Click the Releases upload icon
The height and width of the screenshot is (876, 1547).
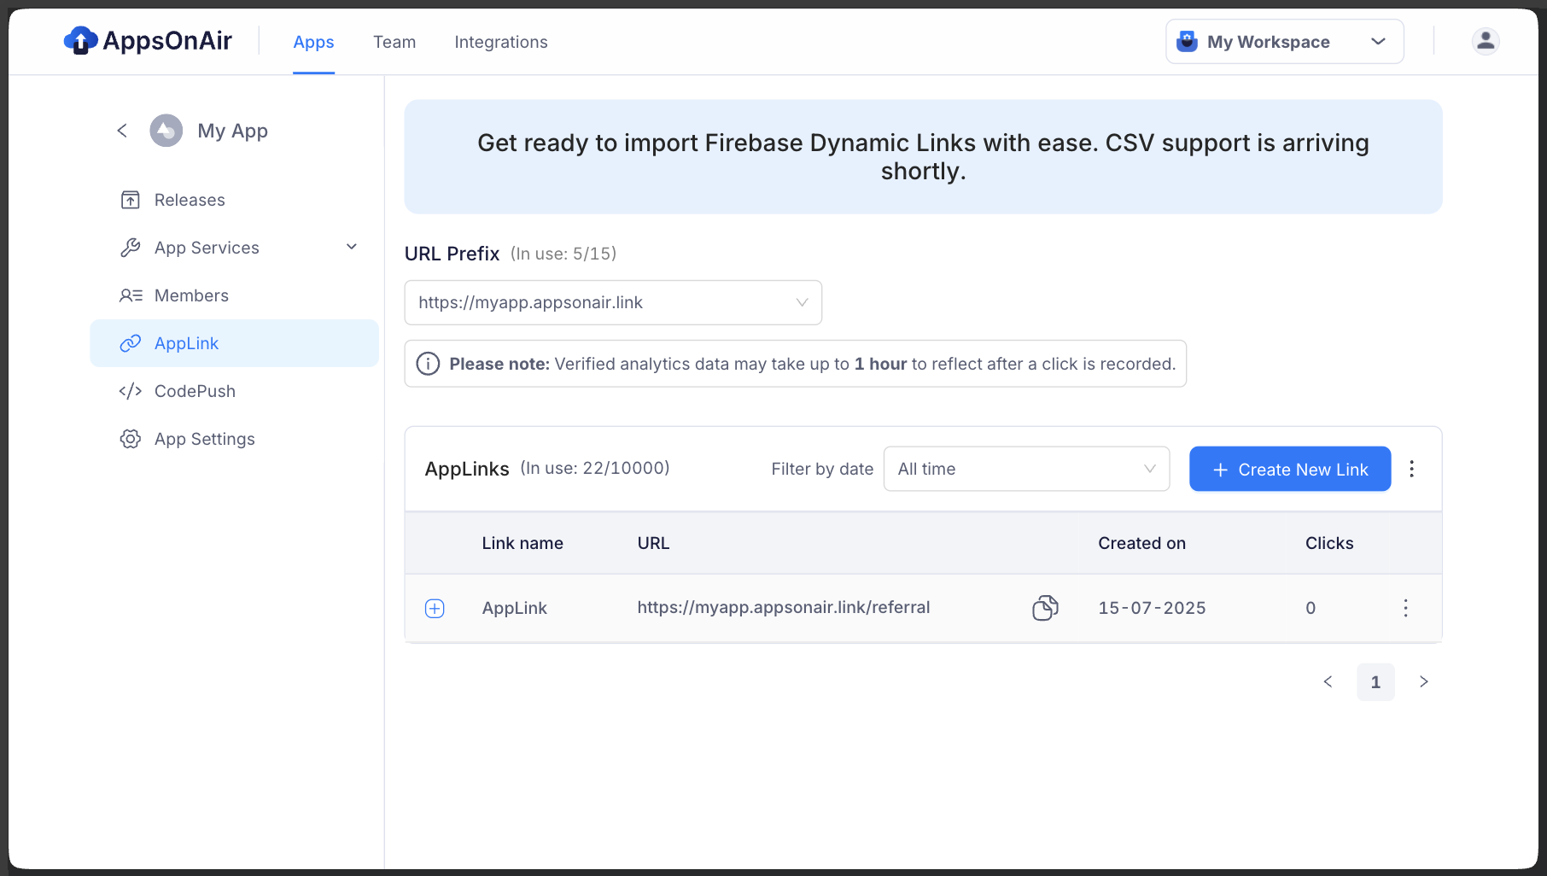tap(131, 200)
